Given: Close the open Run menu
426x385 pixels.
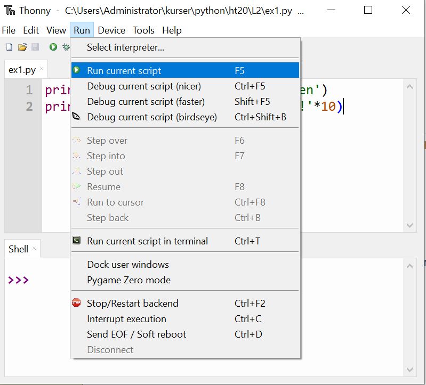Looking at the screenshot, I should click(x=82, y=30).
